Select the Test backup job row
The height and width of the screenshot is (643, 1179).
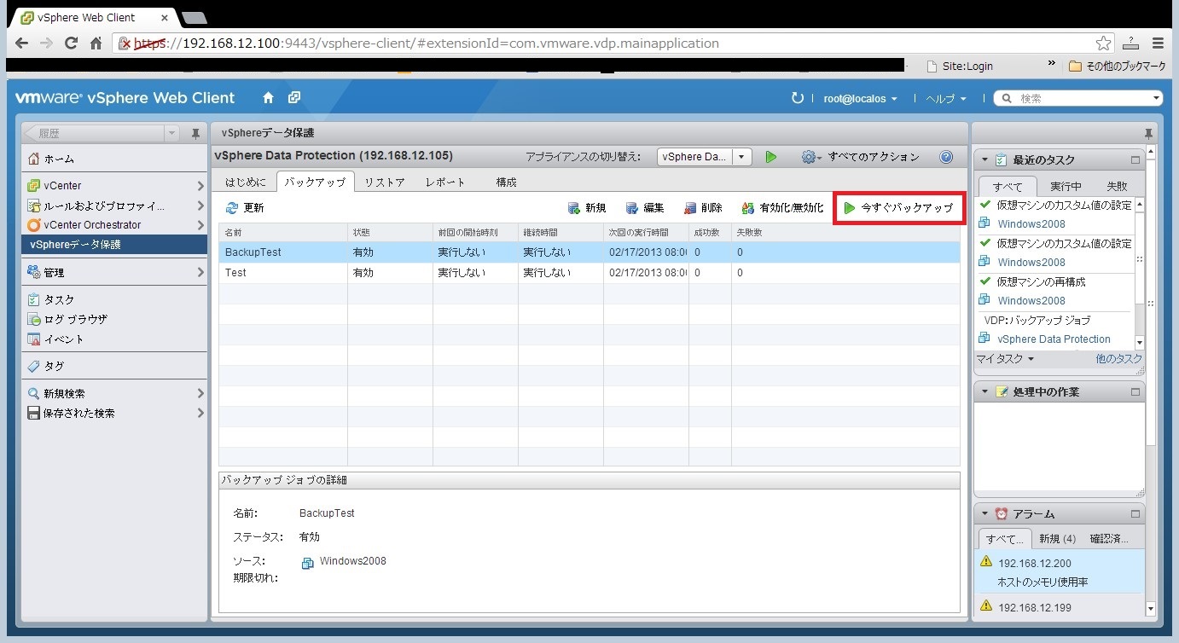[x=589, y=273]
